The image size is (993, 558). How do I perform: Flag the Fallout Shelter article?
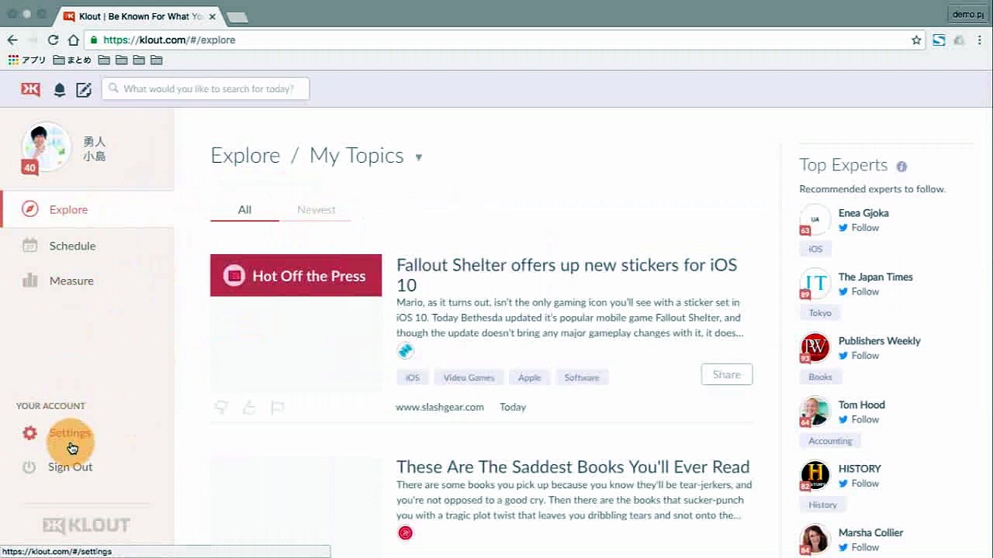tap(277, 407)
